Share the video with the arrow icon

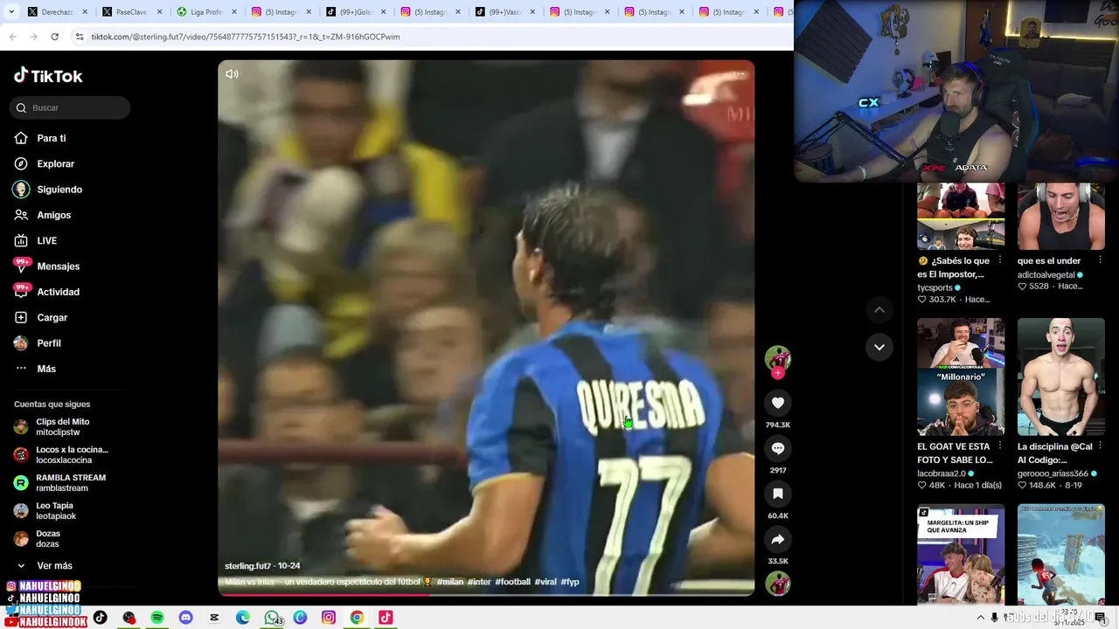pos(778,539)
